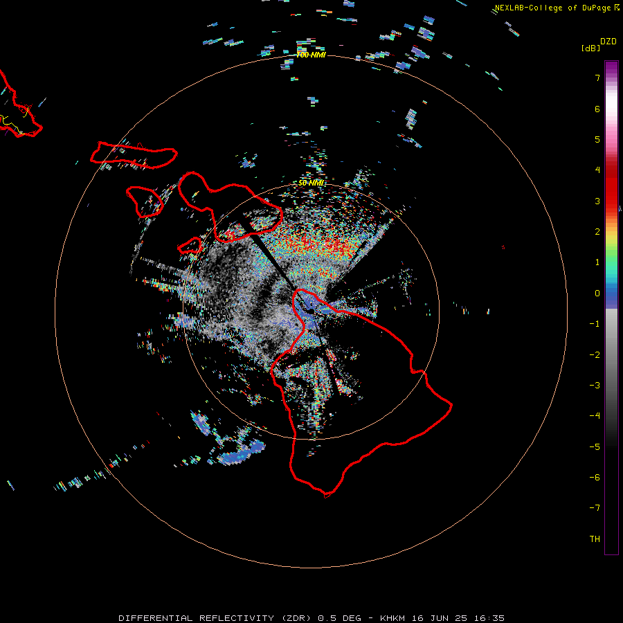Image resolution: width=623 pixels, height=623 pixels.
Task: Click the [dB] unit label
Action: tap(591, 48)
